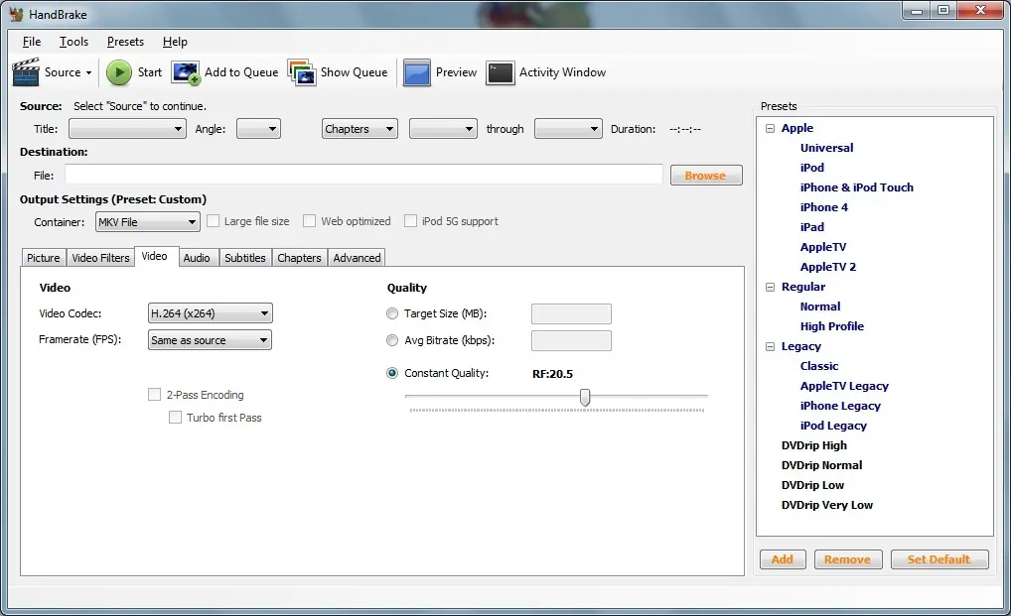Viewport: 1011px width, 616px height.
Task: Open the Presets menu
Action: 125,42
